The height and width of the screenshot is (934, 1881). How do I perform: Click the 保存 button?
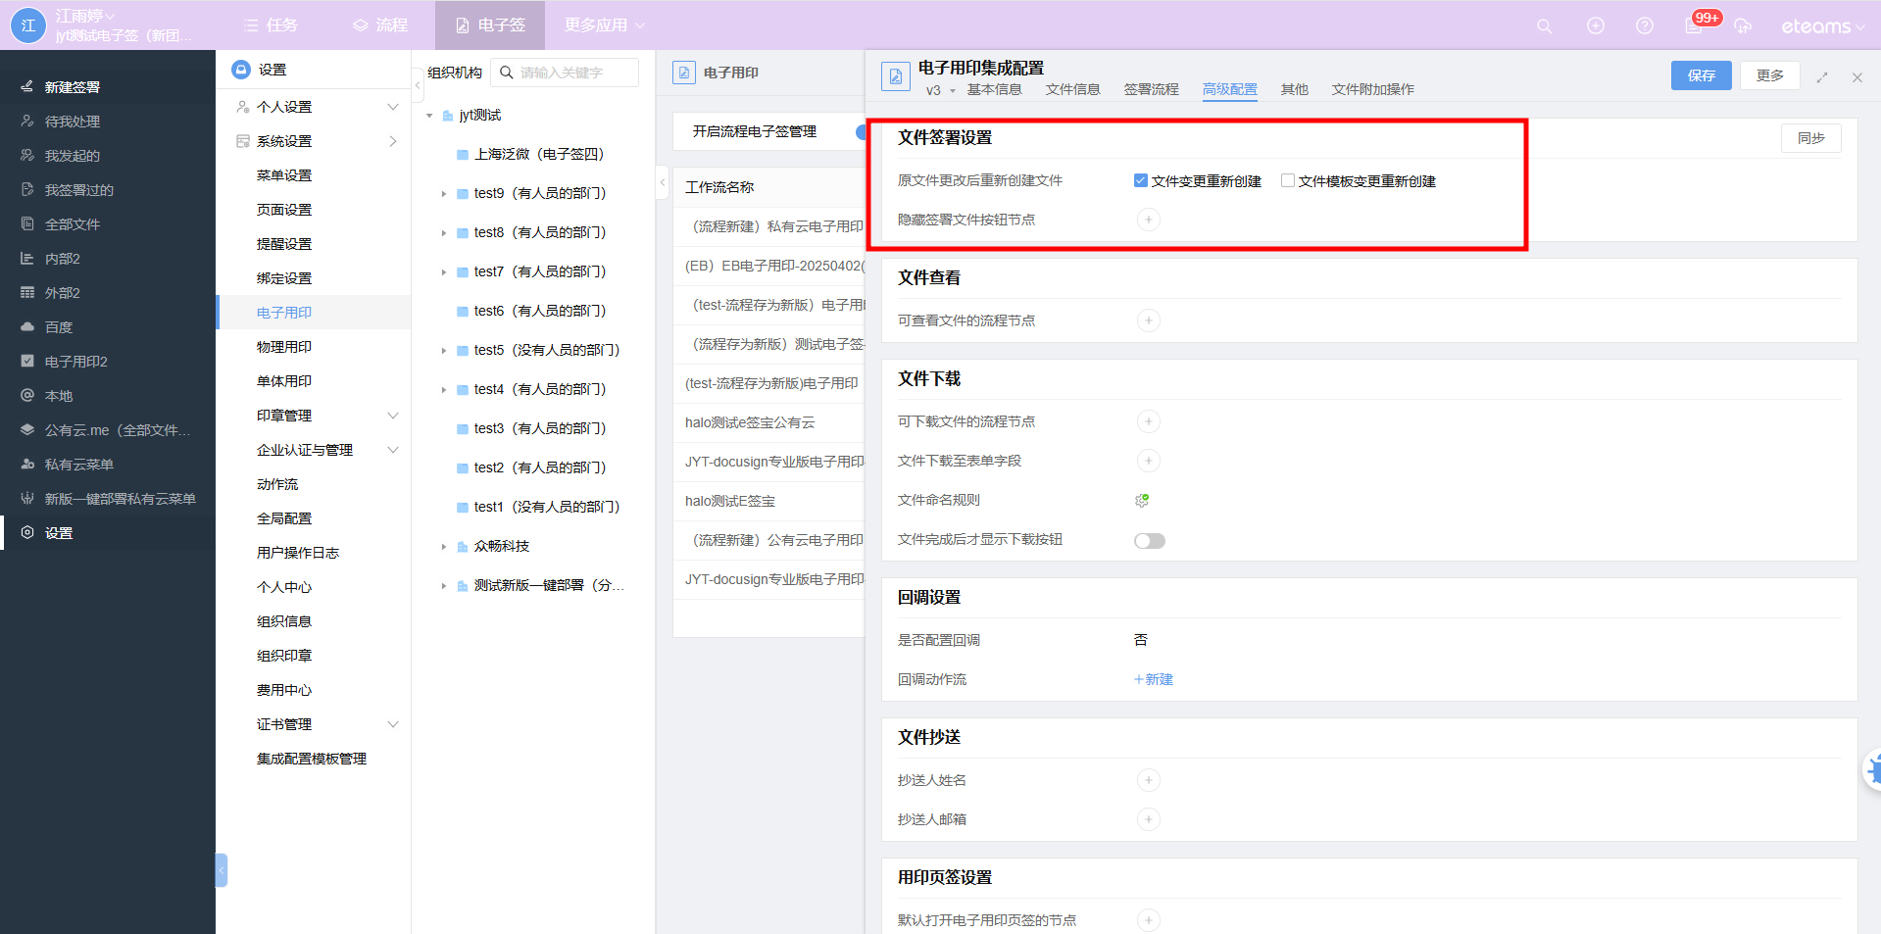tap(1701, 75)
